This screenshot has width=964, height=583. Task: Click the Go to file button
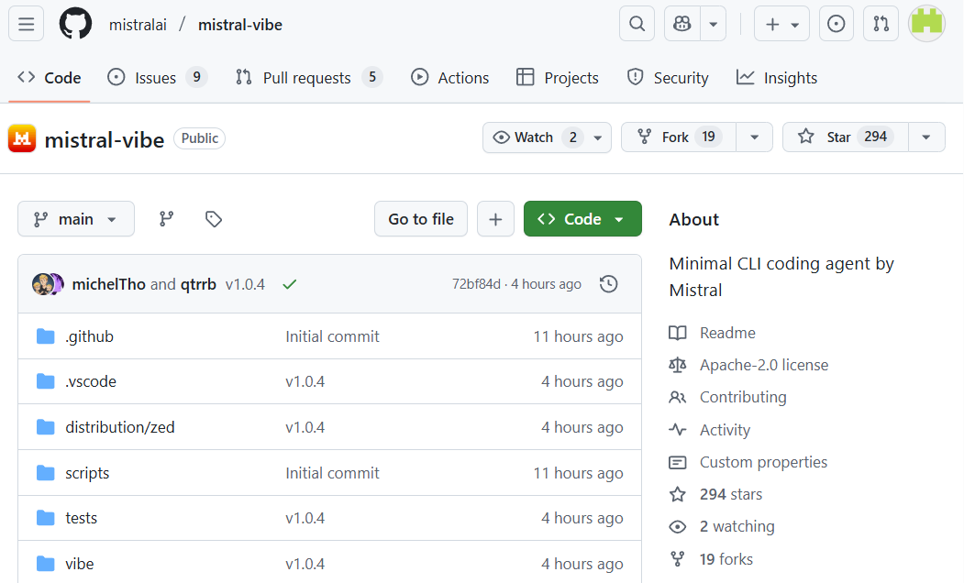click(421, 219)
